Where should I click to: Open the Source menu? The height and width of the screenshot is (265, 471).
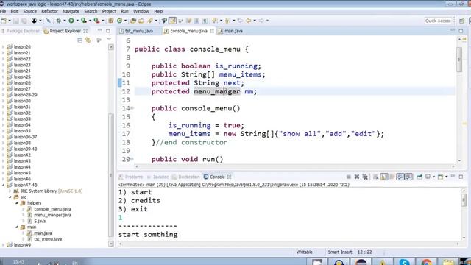tap(29, 11)
